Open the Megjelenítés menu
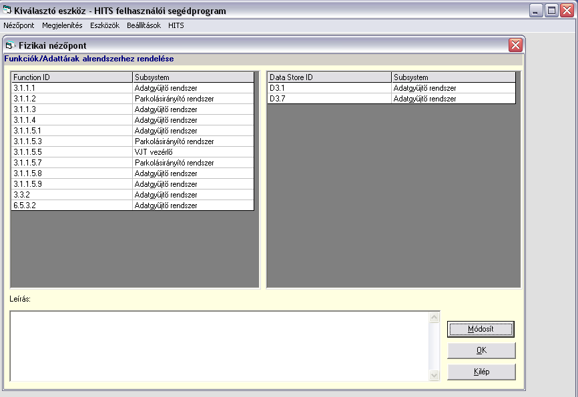 (x=62, y=25)
